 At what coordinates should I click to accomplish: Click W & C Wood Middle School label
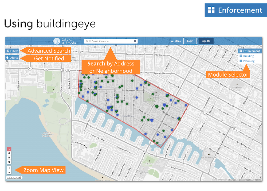[x=143, y=173]
